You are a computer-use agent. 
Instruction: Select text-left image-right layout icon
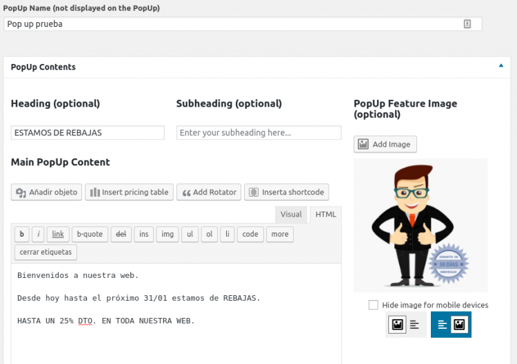tap(451, 325)
